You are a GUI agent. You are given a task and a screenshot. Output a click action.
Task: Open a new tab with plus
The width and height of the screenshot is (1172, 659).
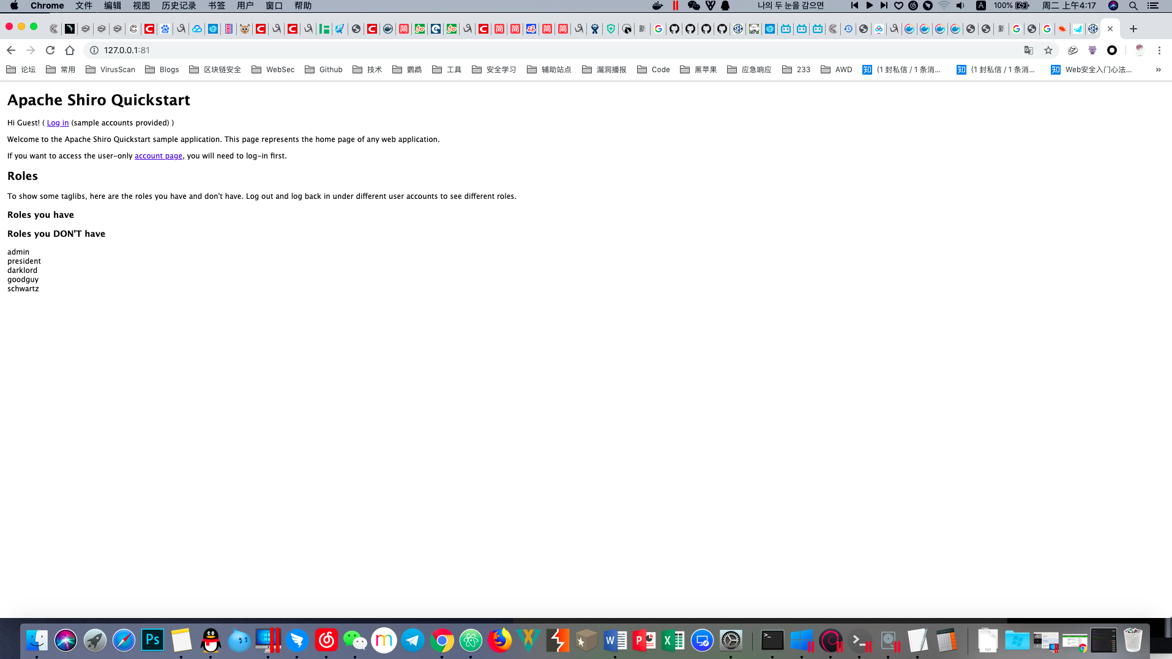(x=1133, y=29)
